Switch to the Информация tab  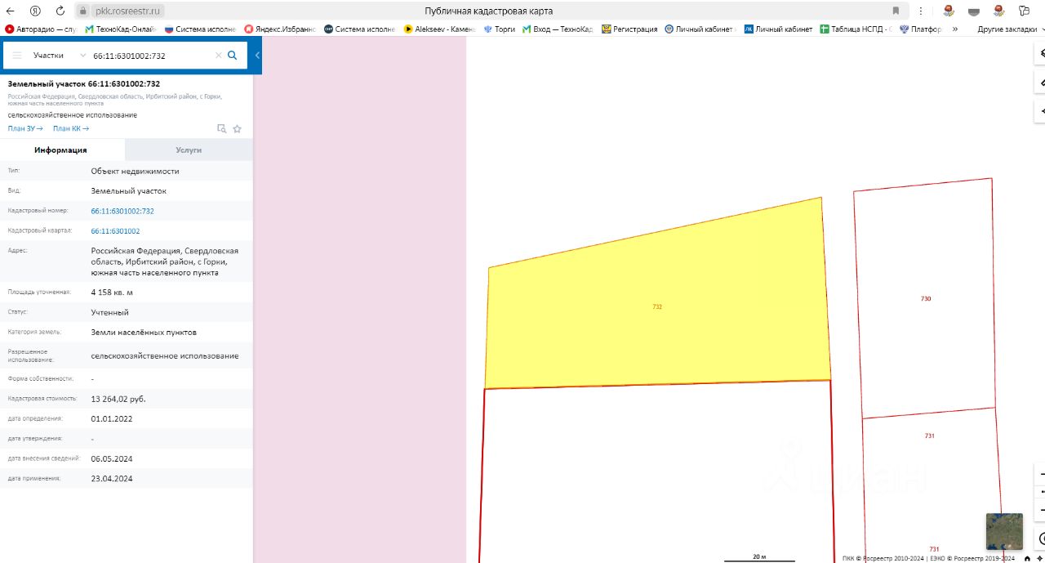61,150
